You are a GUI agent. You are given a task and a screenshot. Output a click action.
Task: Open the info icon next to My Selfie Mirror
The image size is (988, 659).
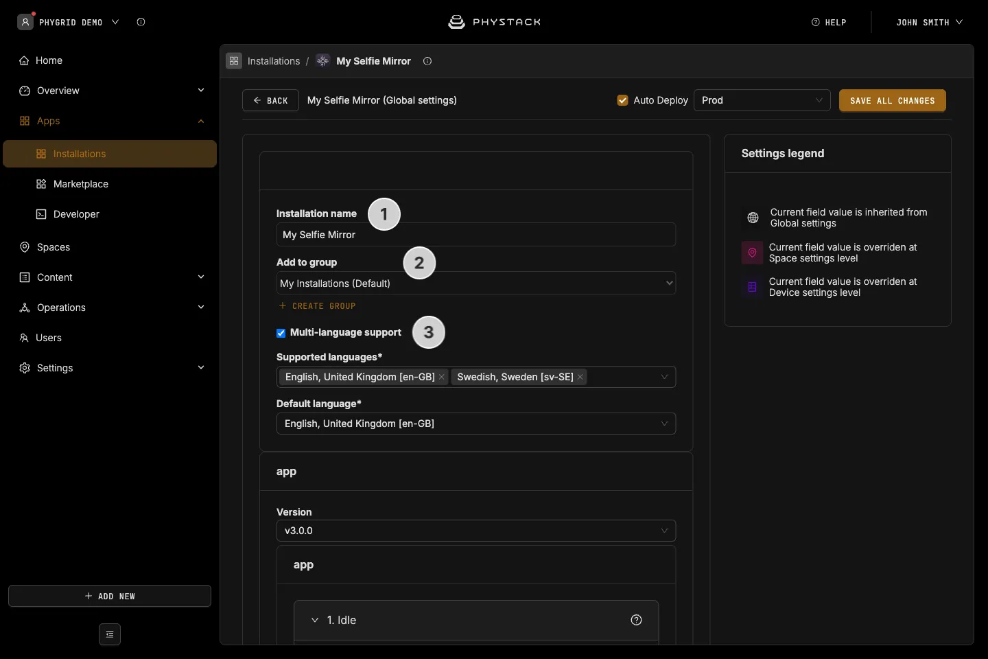point(427,61)
